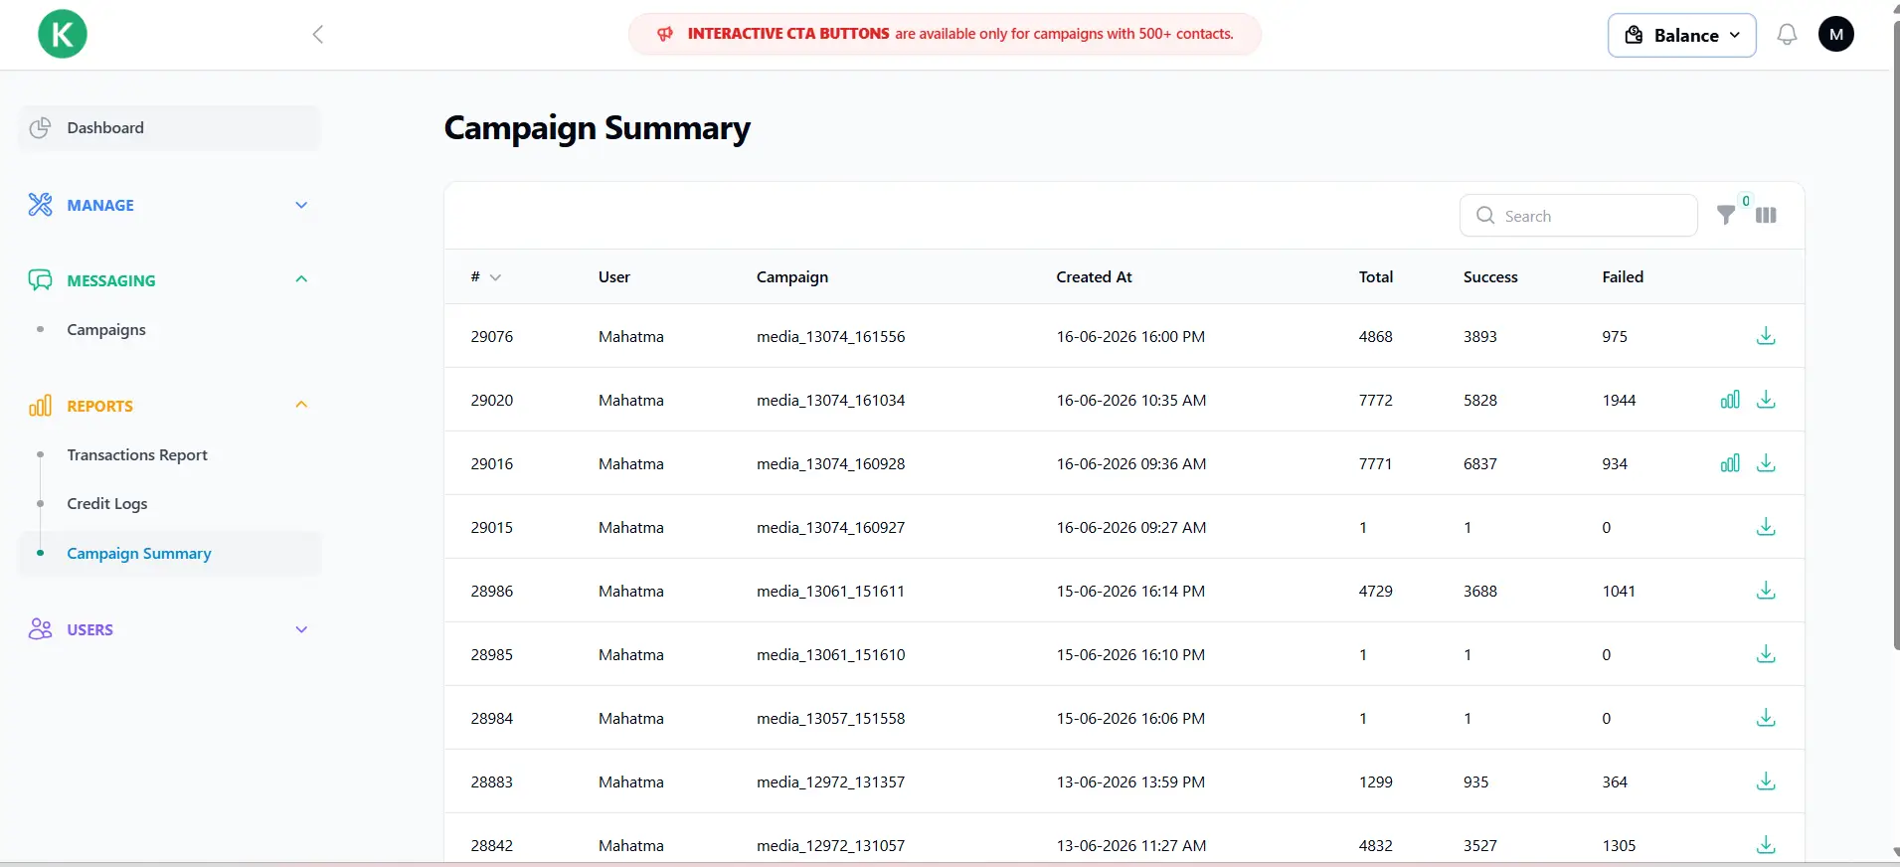Click campaign ID 28985
This screenshot has width=1900, height=867.
click(x=492, y=655)
